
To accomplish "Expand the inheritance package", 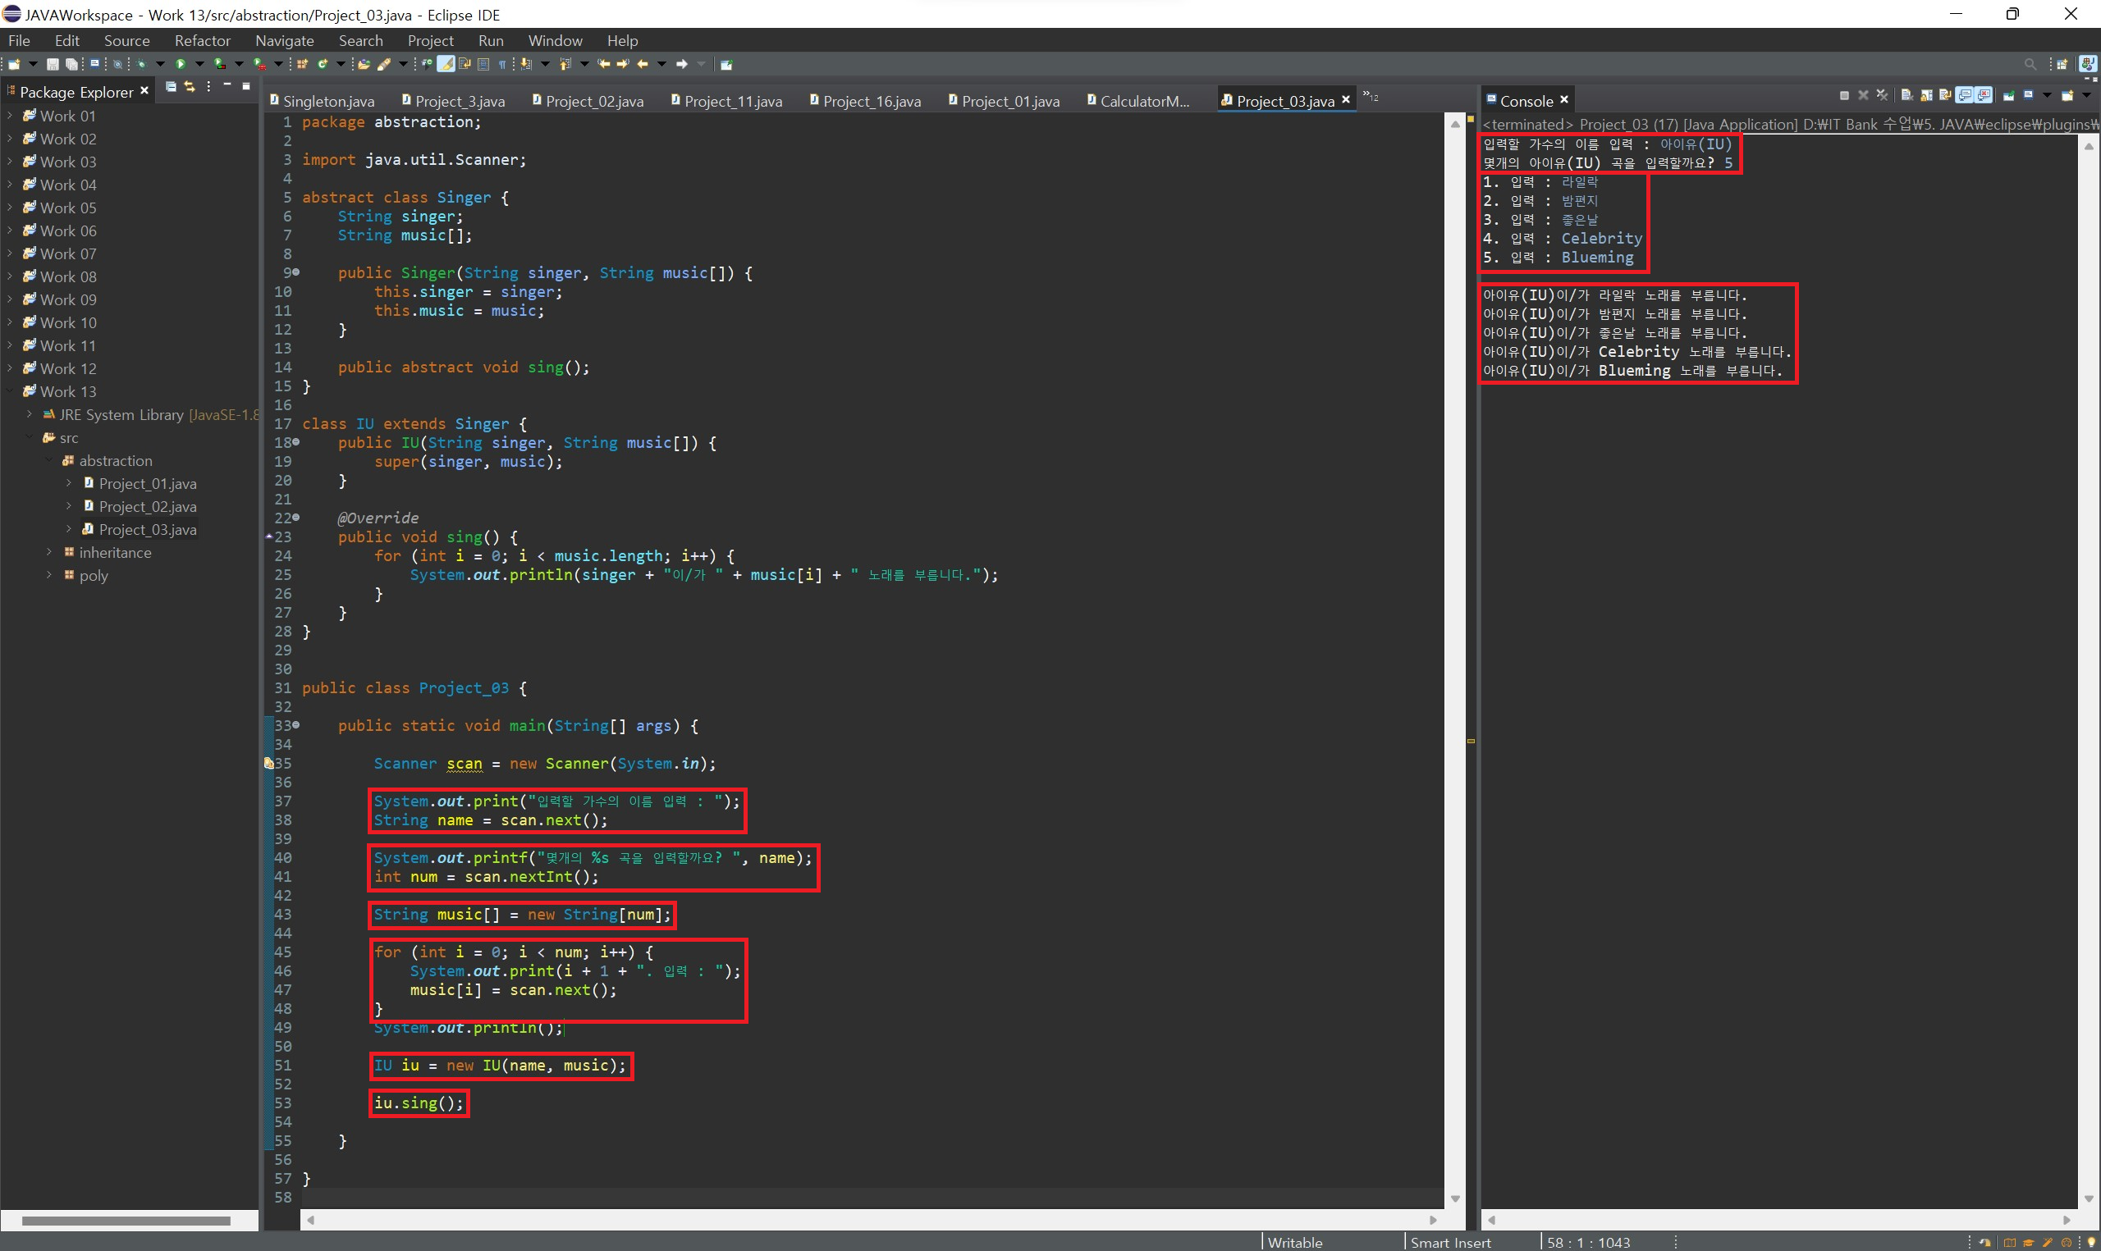I will point(49,552).
